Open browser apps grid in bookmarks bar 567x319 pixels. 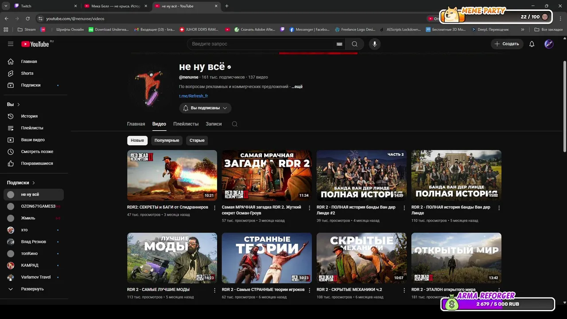(x=6, y=29)
